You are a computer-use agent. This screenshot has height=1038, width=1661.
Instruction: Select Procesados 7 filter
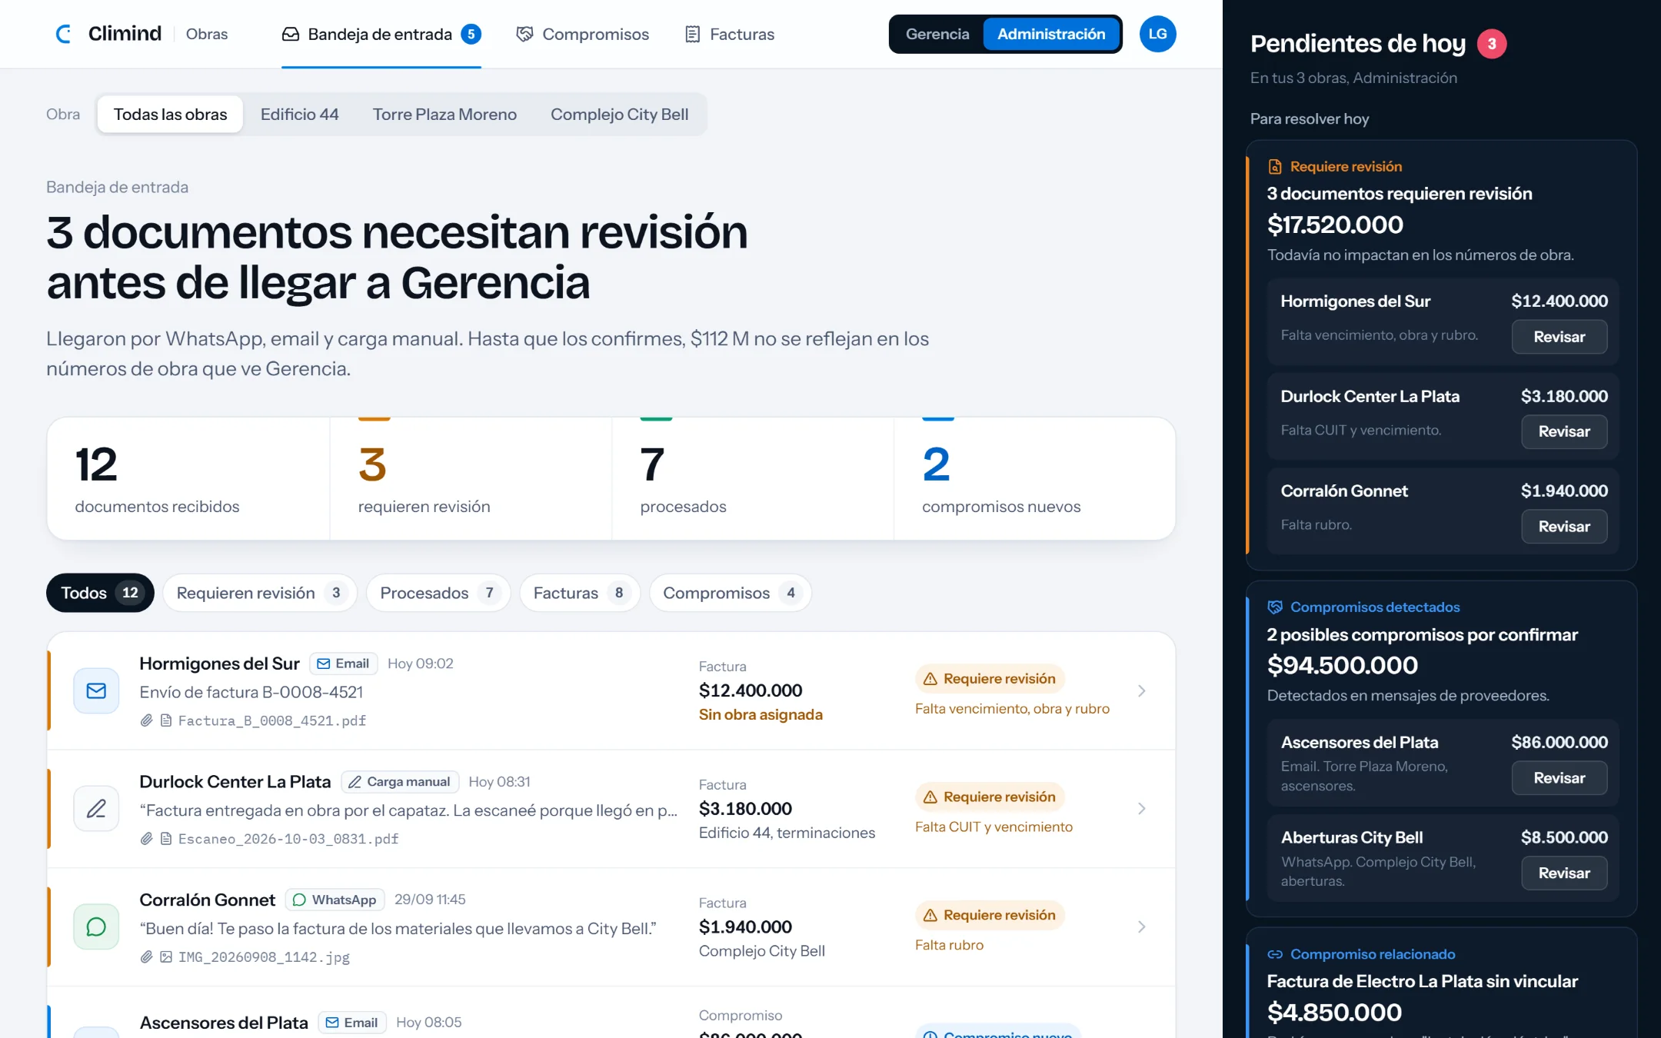[438, 593]
